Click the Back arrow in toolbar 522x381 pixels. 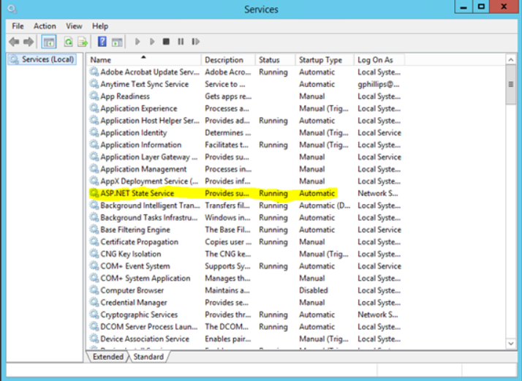click(x=13, y=42)
